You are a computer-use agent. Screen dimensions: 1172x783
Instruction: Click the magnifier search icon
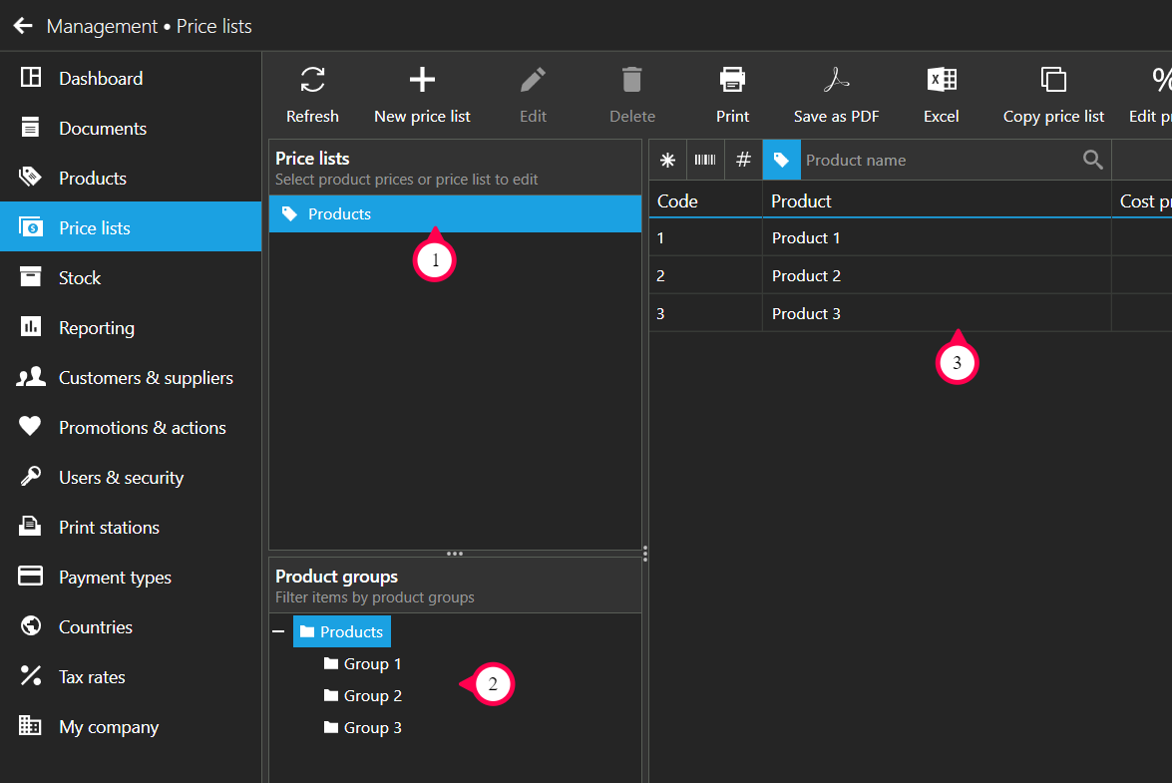coord(1093,160)
